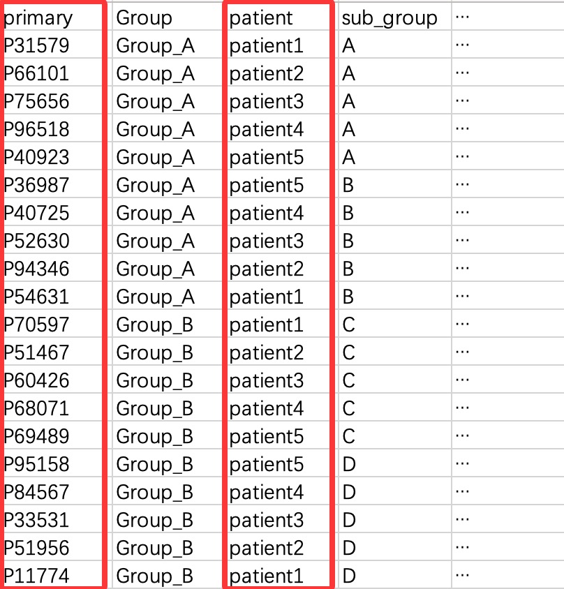Select the Group_A cell in P75656 row
This screenshot has height=589, width=564.
click(155, 102)
